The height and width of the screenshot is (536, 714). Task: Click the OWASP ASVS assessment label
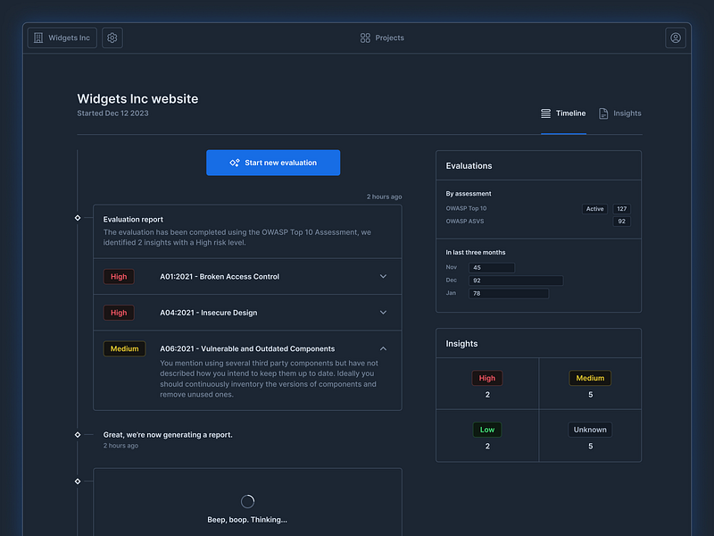coord(464,221)
